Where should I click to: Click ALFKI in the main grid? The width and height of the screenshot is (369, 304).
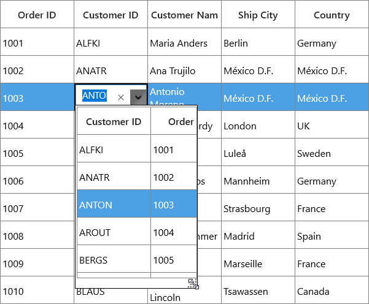pyautogui.click(x=111, y=43)
